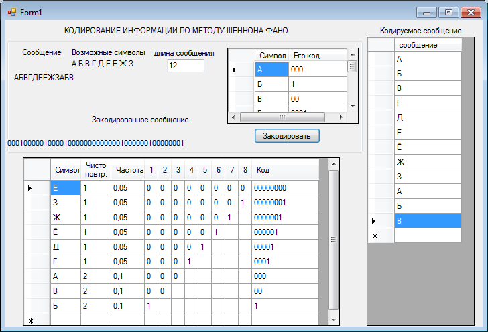Click the Form1 application icon in title bar
Image resolution: width=488 pixels, height=332 pixels.
(x=12, y=13)
